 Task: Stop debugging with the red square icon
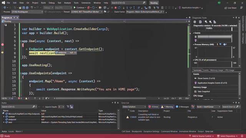115,8
